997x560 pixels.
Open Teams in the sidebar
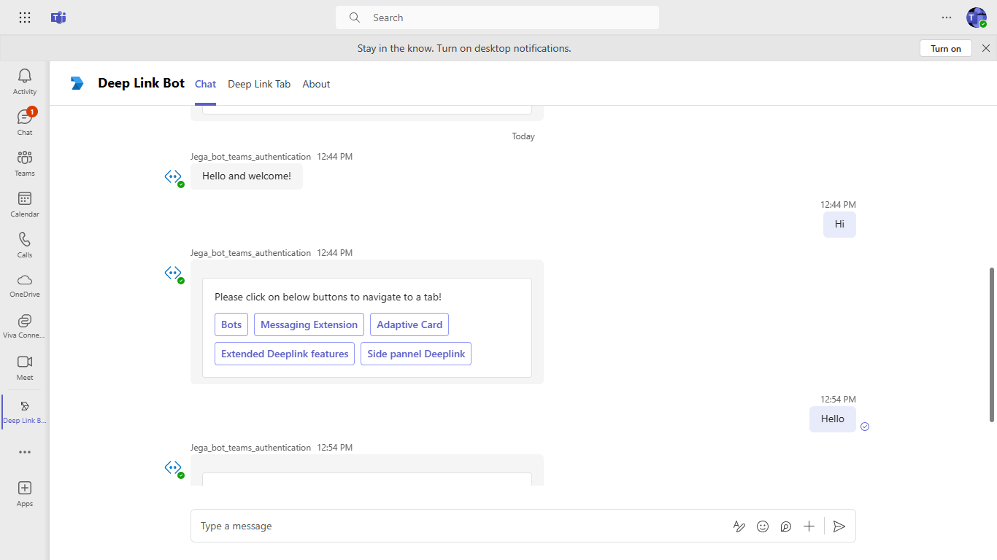tap(25, 163)
